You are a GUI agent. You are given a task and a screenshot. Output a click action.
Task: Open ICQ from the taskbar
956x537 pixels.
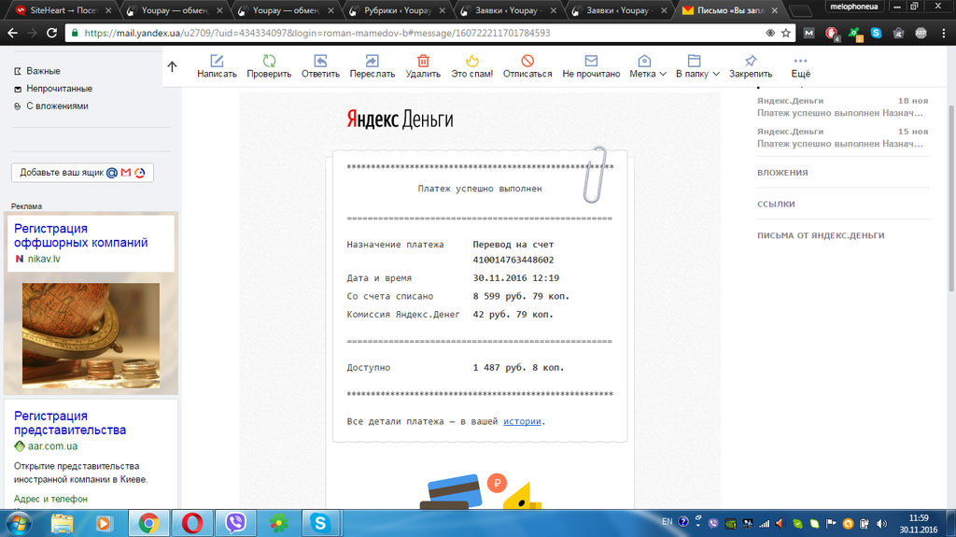278,523
